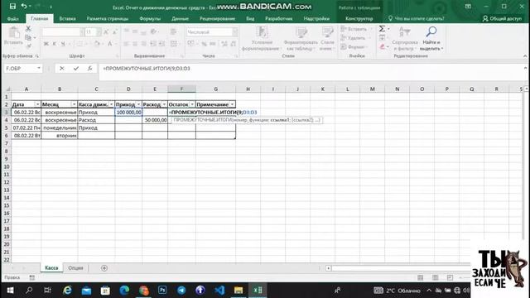Confirm the formula with the checkmark button

point(76,68)
